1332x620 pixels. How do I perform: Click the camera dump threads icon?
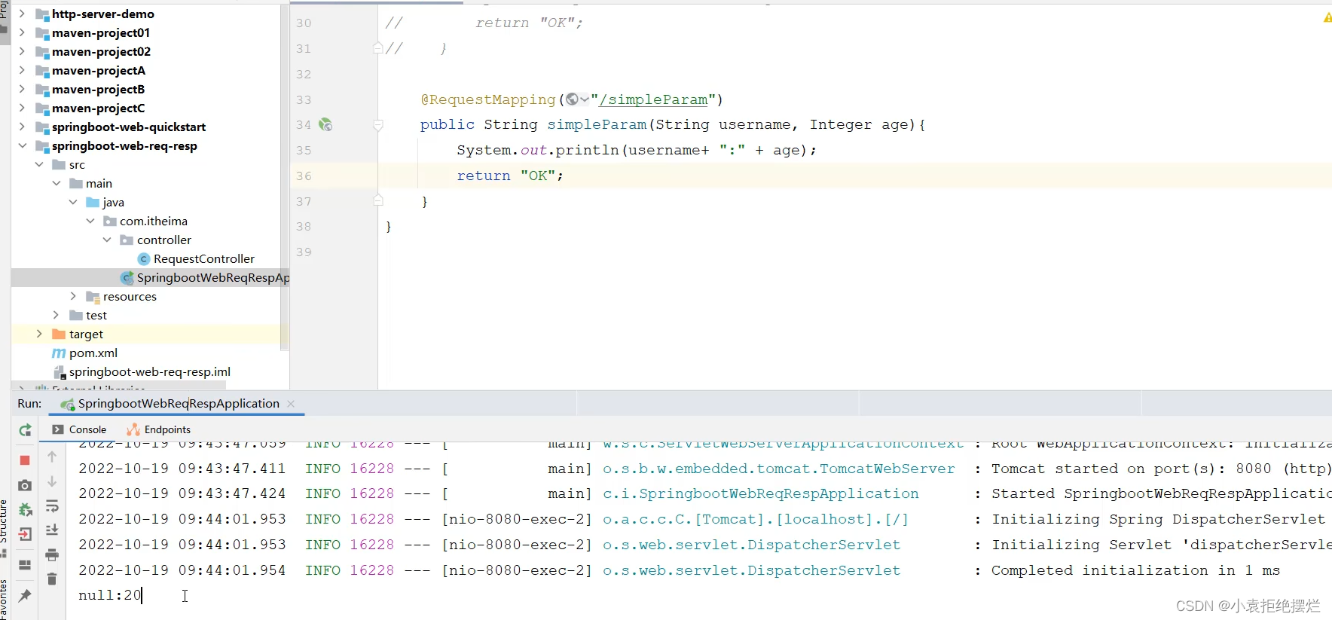[x=25, y=485]
